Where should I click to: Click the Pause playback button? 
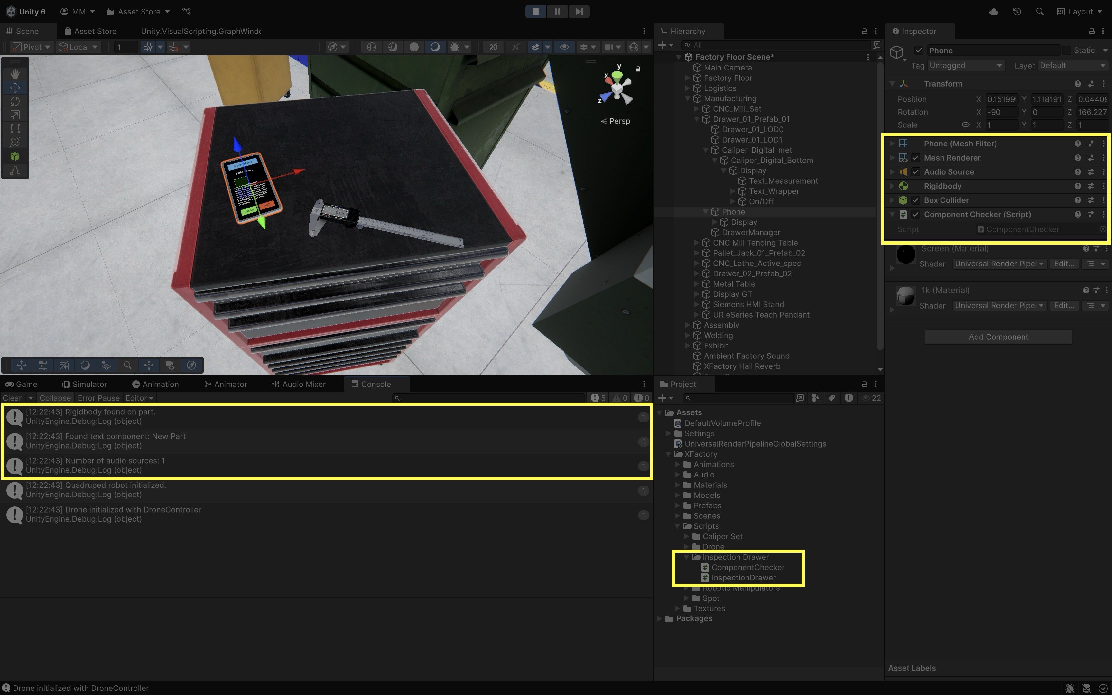tap(557, 12)
